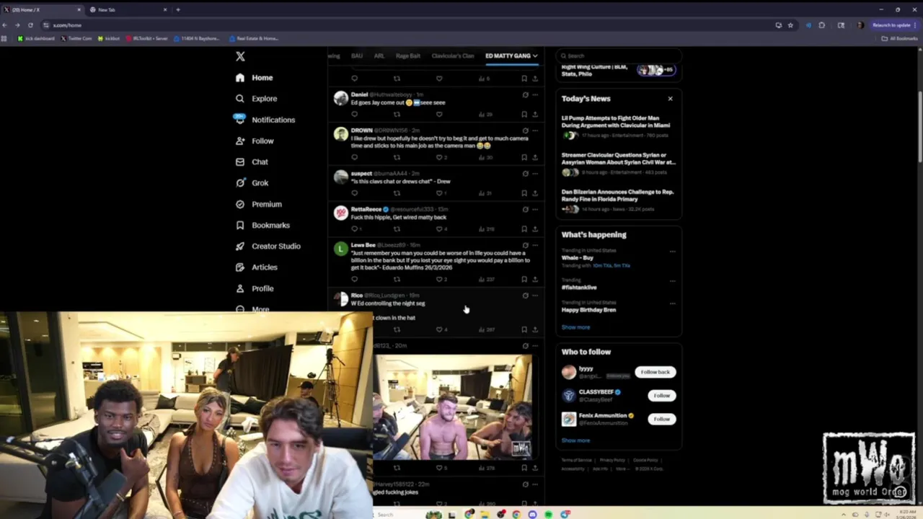Screen dimensions: 923x519
Task: Share RettaReece's post
Action: point(534,229)
